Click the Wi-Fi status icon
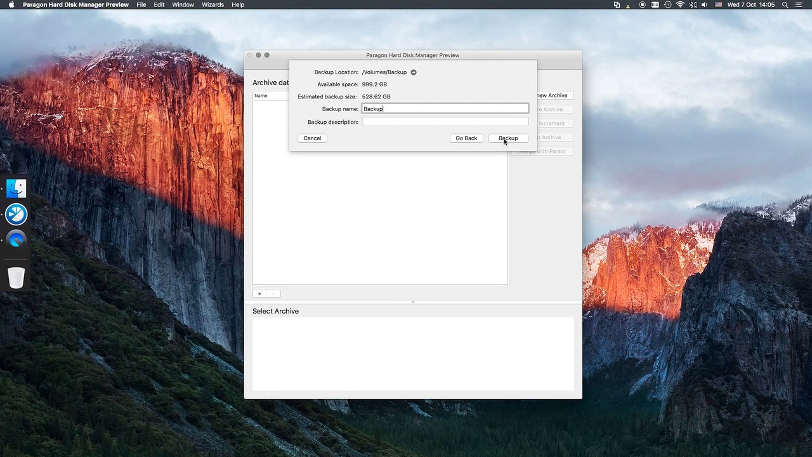Viewport: 812px width, 457px height. [680, 4]
